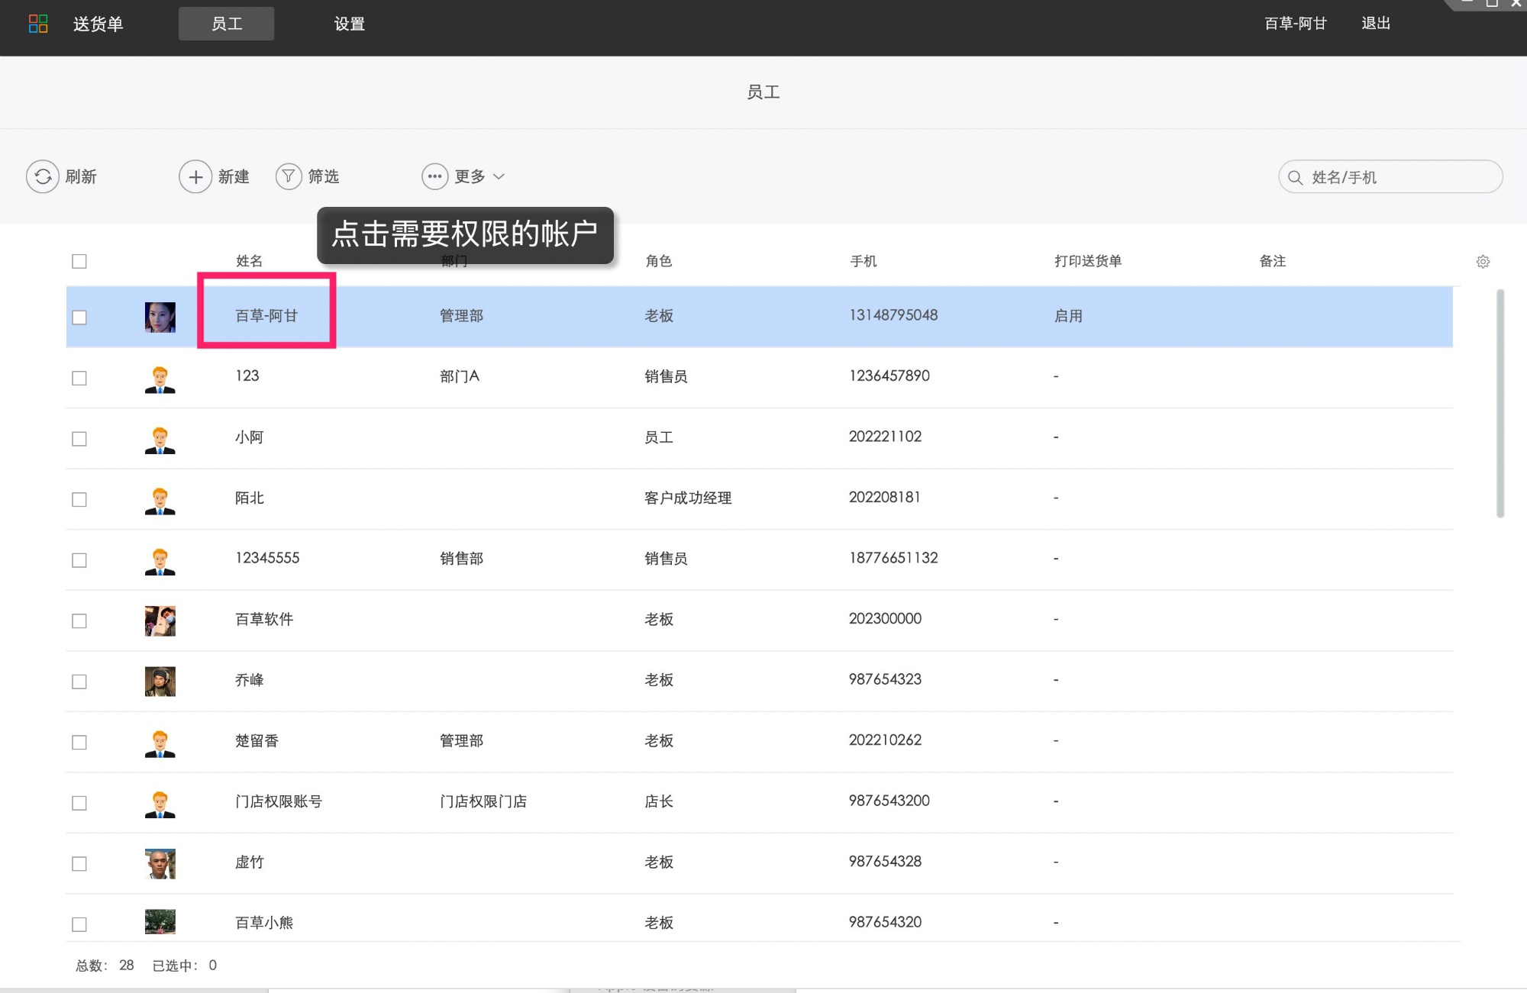Click employee name 百草-阿甘 in list
1527x993 pixels.
(x=266, y=315)
